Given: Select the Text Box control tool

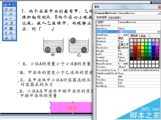Looking at the screenshot, I should click(x=11, y=14).
